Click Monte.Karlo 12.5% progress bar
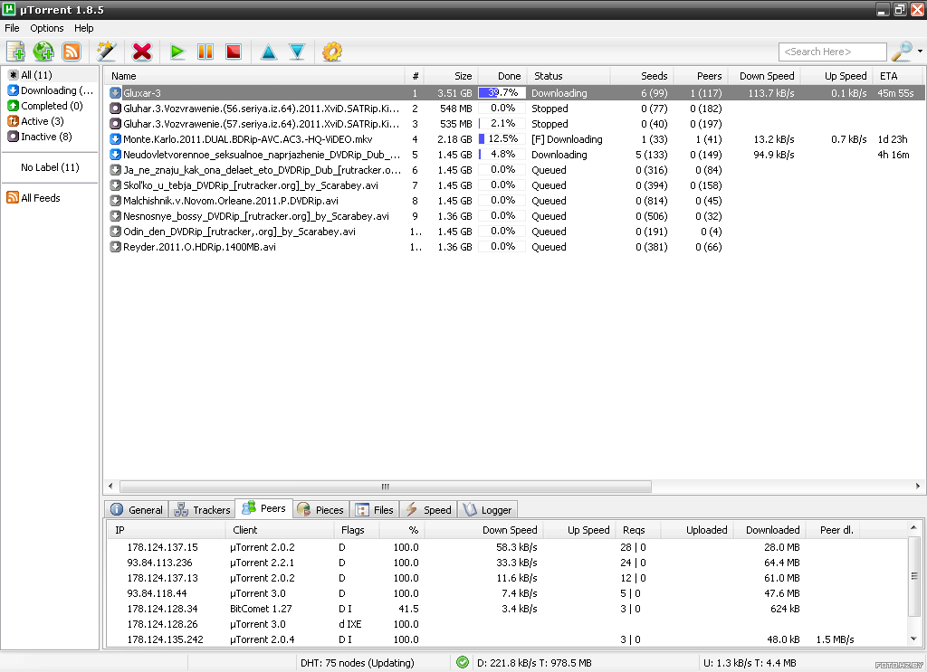Image resolution: width=927 pixels, height=672 pixels. [502, 138]
